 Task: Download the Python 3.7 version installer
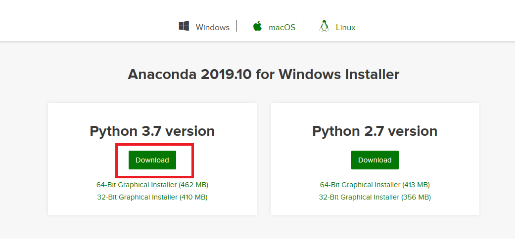152,160
